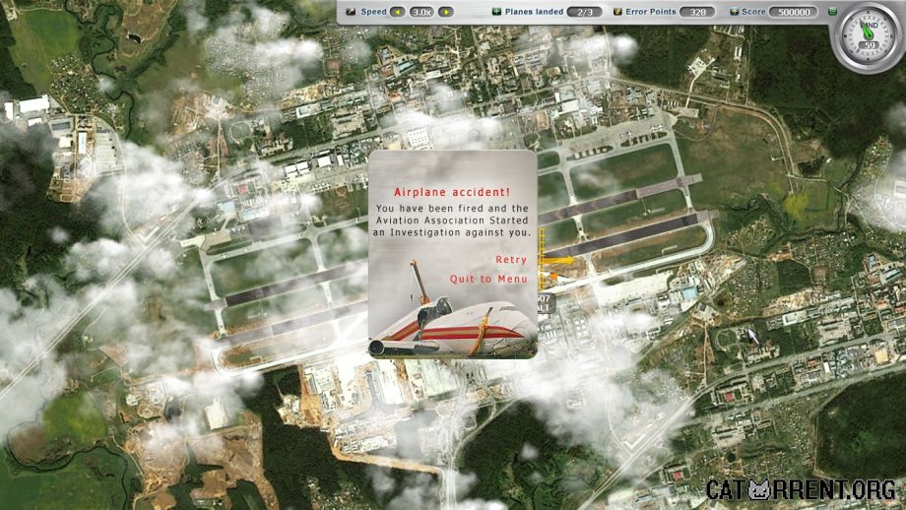Click the green Planes landed icon

click(x=496, y=12)
